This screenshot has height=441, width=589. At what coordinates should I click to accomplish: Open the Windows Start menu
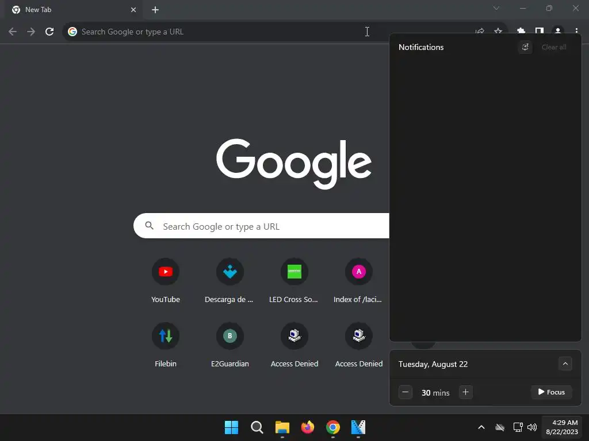click(231, 427)
